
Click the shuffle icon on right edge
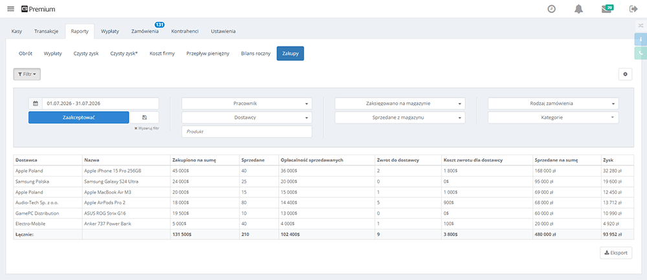pos(641,26)
